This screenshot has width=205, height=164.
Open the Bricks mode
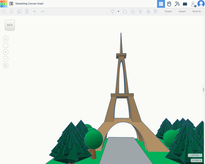click(x=185, y=4)
